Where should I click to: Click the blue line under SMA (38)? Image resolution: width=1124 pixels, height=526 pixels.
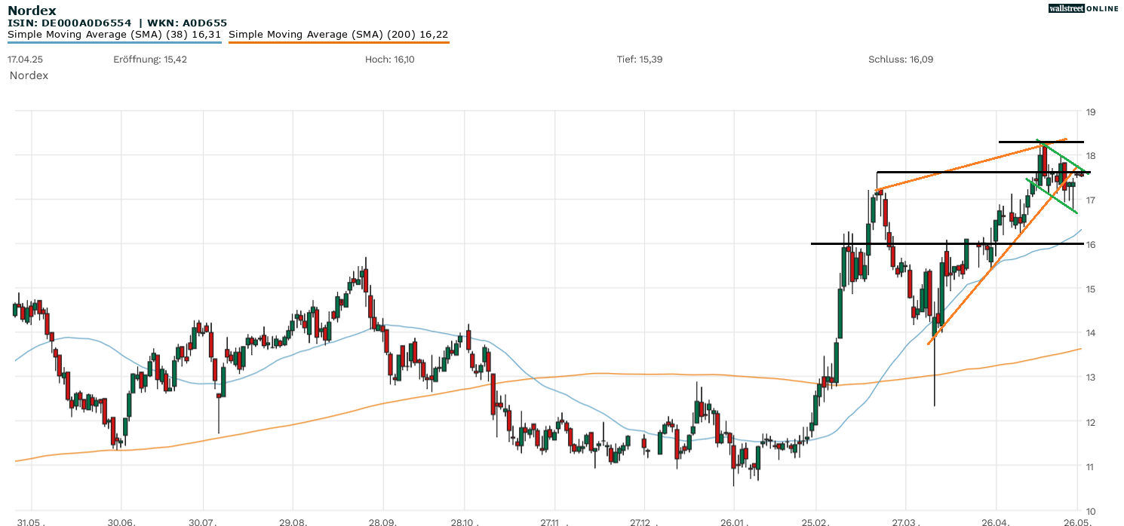[x=114, y=43]
